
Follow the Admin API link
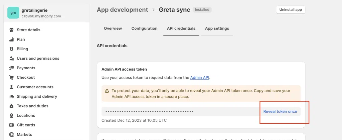click(x=200, y=78)
